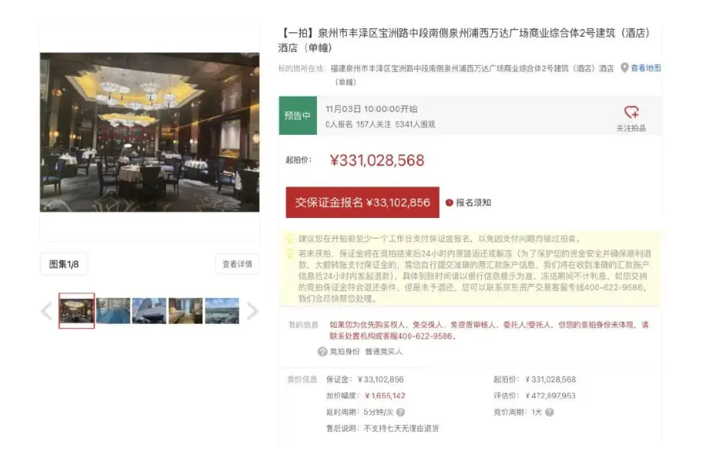The image size is (708, 451).
Task: Click the help icon next to 5分钟/次
Action: pyautogui.click(x=400, y=413)
